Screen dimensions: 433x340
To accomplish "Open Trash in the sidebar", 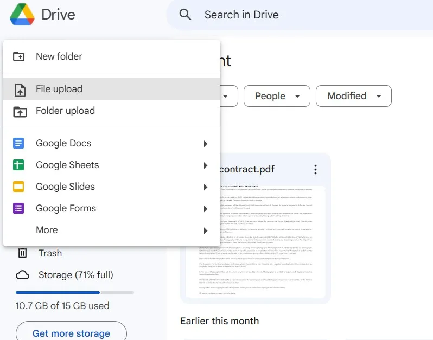I will click(50, 253).
